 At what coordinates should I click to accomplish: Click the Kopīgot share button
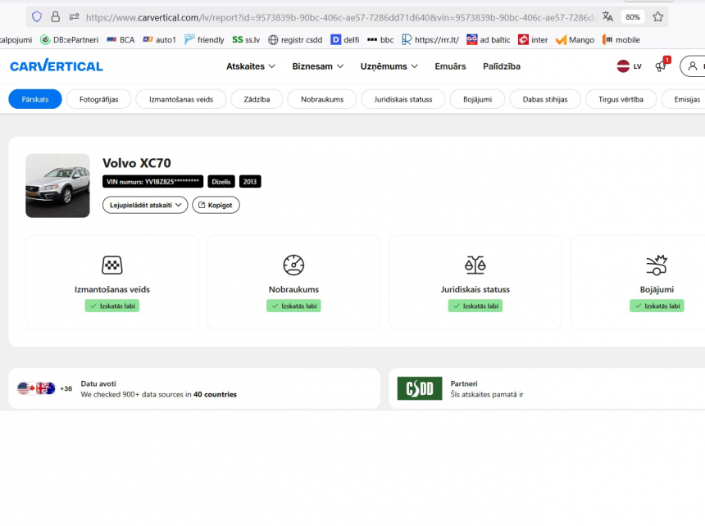click(x=216, y=205)
